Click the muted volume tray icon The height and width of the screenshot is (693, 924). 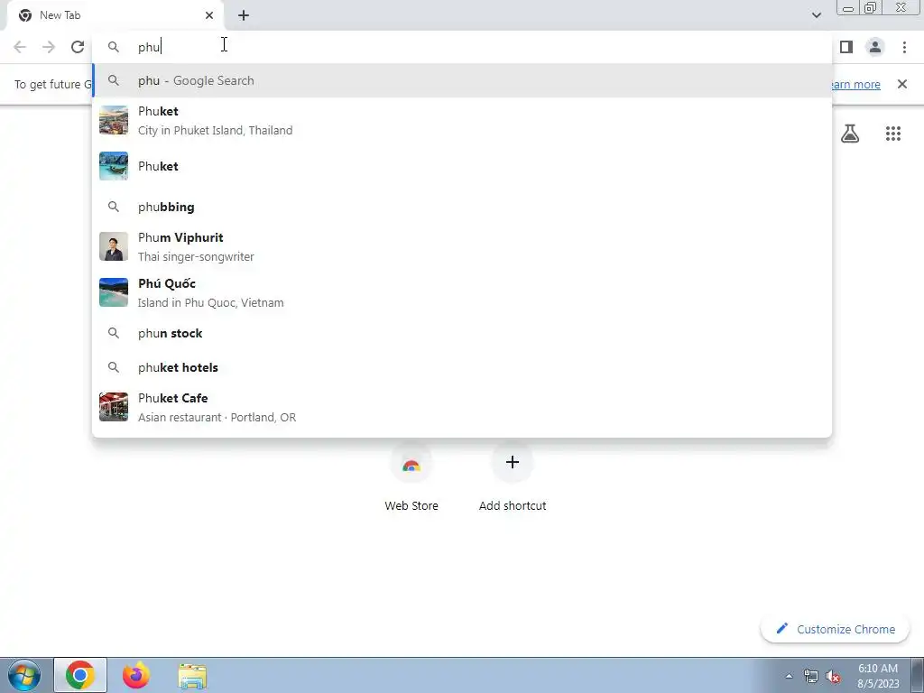click(x=833, y=677)
